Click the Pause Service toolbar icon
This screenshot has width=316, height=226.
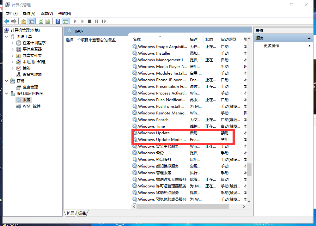click(x=97, y=21)
